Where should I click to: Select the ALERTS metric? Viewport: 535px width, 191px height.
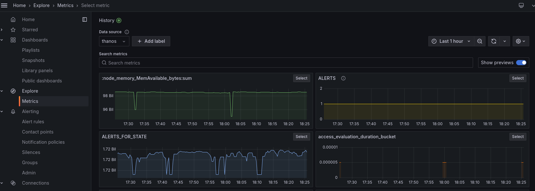(x=518, y=78)
